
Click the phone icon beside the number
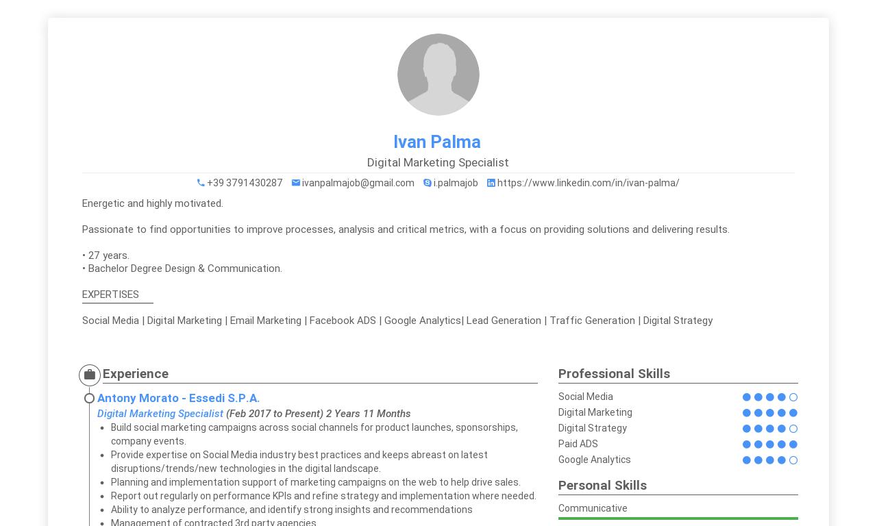click(x=201, y=183)
